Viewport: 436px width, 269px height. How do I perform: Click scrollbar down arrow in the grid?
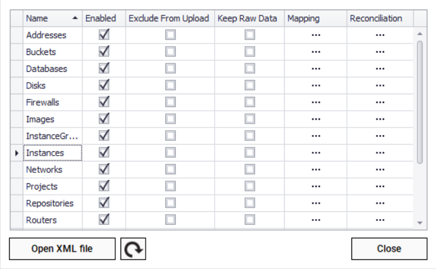(x=420, y=222)
